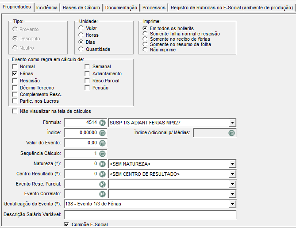The image size is (296, 228).
Task: Switch to the Propriedades tab
Action: point(17,7)
